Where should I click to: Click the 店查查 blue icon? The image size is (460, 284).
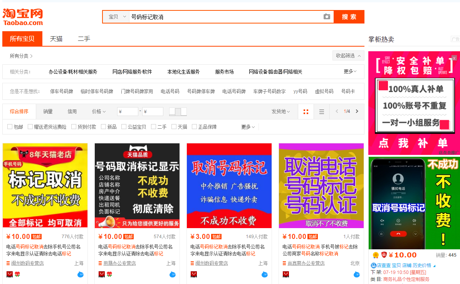(374, 266)
